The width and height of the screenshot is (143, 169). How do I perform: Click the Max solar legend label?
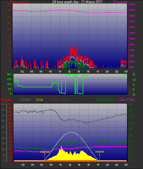click(59, 100)
